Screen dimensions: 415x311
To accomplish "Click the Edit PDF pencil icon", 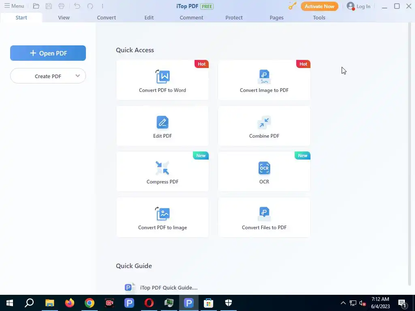I will click(x=163, y=122).
